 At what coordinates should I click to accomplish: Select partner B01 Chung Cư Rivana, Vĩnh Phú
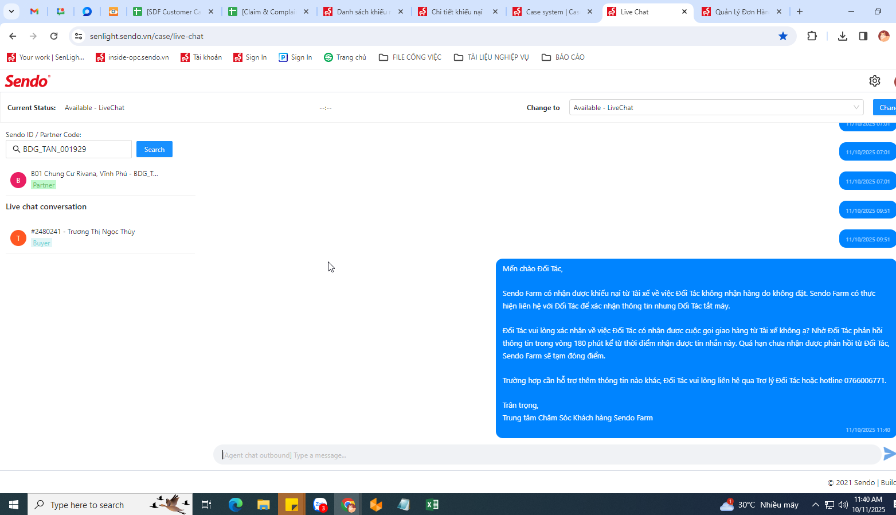click(100, 179)
